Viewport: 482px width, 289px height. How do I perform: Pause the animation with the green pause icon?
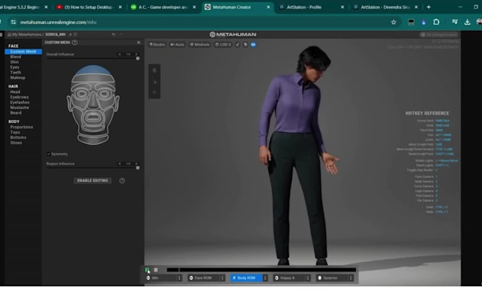coord(147,270)
